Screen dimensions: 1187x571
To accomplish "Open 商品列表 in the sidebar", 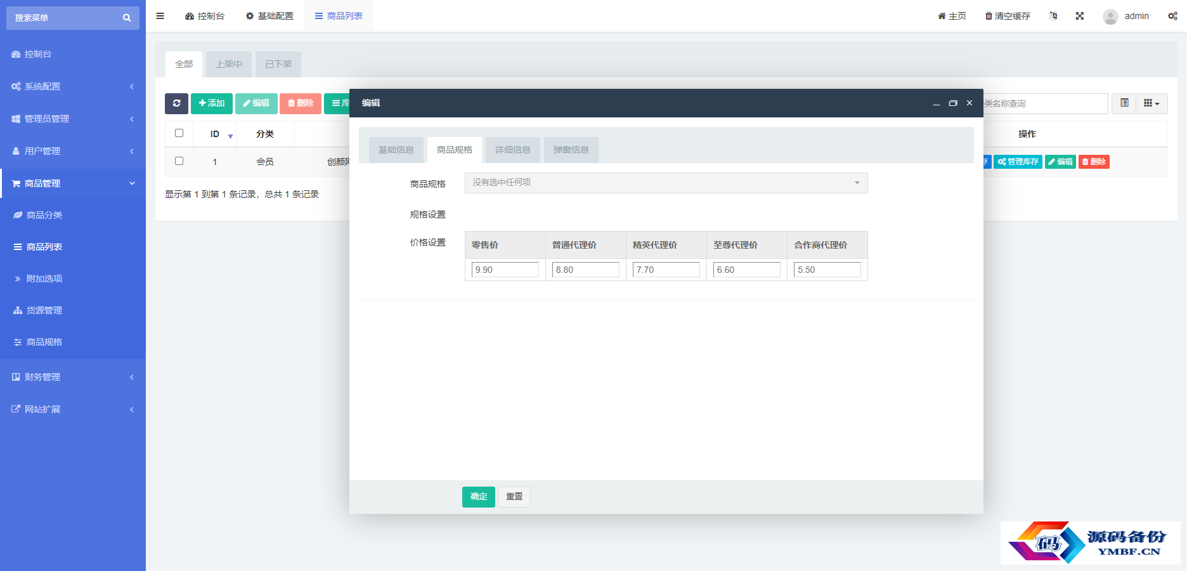I will click(x=73, y=247).
